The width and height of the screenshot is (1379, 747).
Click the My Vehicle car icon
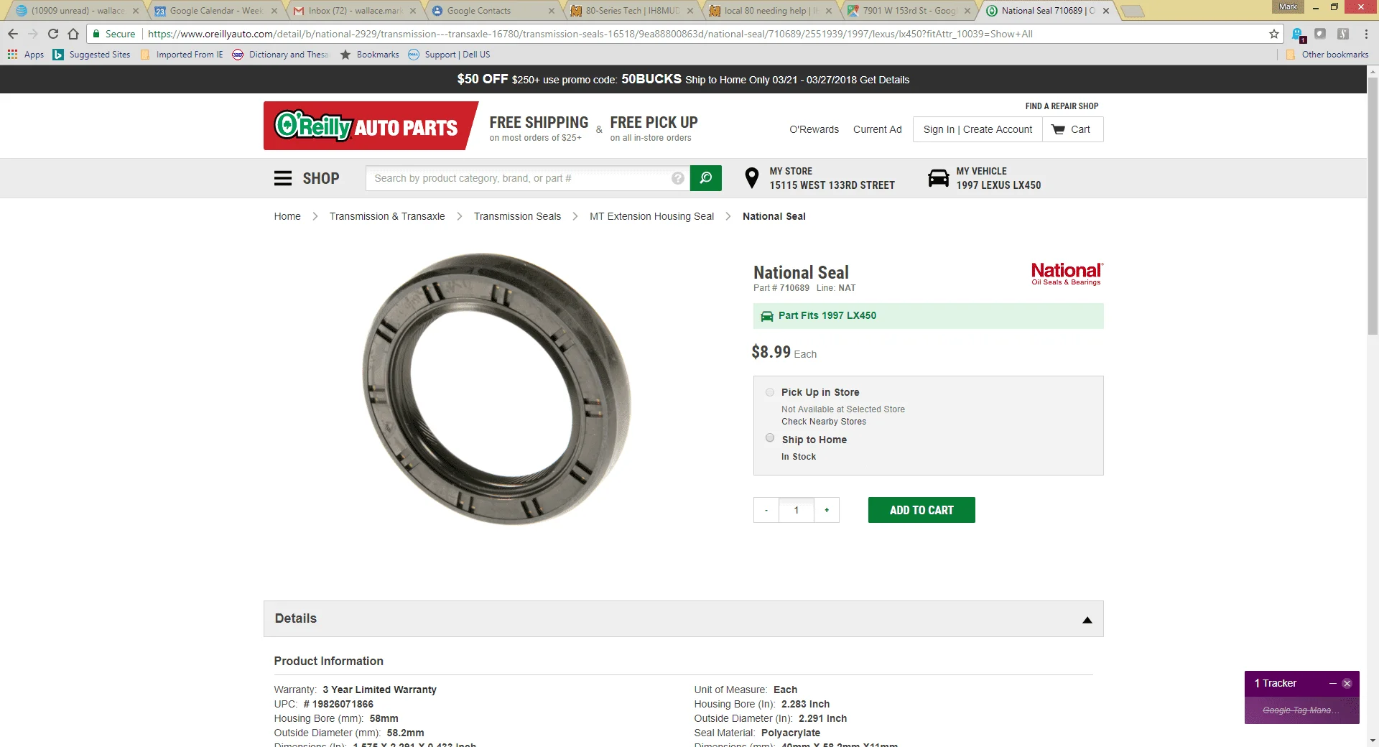point(938,178)
